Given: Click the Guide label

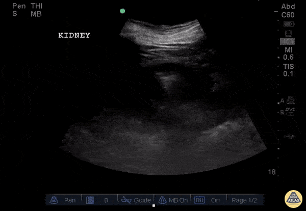Looking at the screenshot, I should point(142,200).
